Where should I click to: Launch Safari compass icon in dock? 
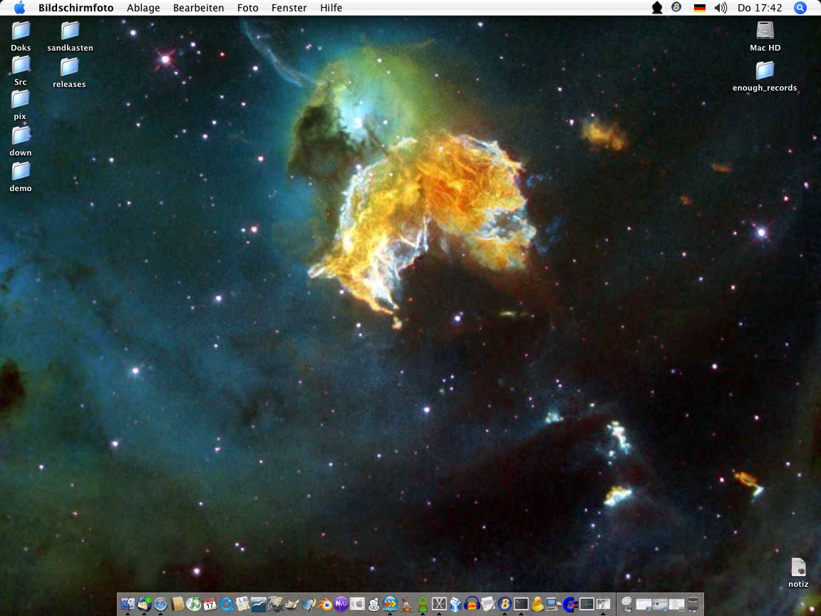(161, 604)
